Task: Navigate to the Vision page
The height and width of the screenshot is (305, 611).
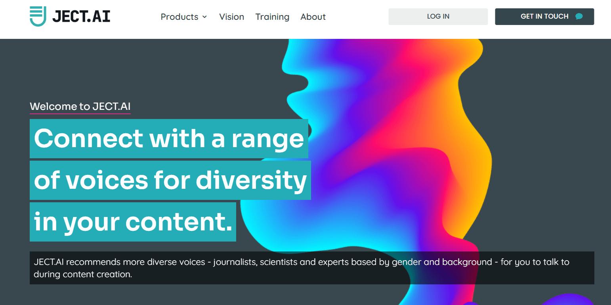Action: pyautogui.click(x=232, y=17)
